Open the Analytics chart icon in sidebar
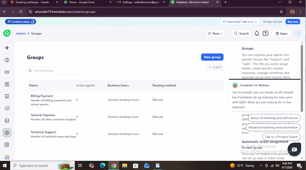The image size is (306, 170). pos(7,120)
